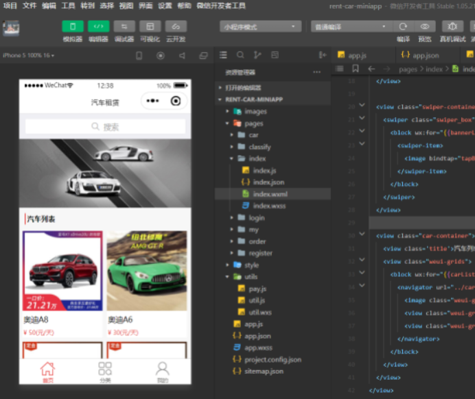Click the back arrow in the editor breadcrumb bar
The height and width of the screenshot is (399, 475).
[x=371, y=69]
